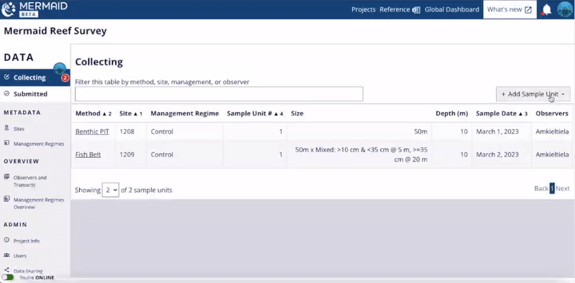This screenshot has width=575, height=283.
Task: Toggle the online/offline switch
Action: [7, 277]
